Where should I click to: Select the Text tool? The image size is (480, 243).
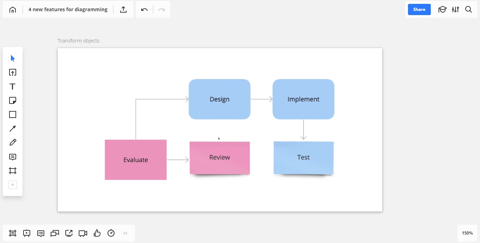[13, 86]
